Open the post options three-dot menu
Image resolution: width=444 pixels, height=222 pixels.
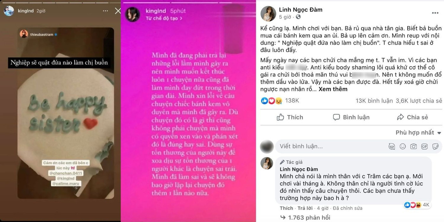(x=435, y=13)
